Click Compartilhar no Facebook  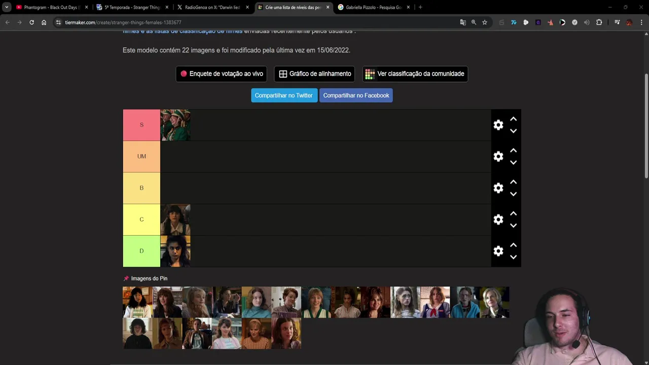coord(356,95)
